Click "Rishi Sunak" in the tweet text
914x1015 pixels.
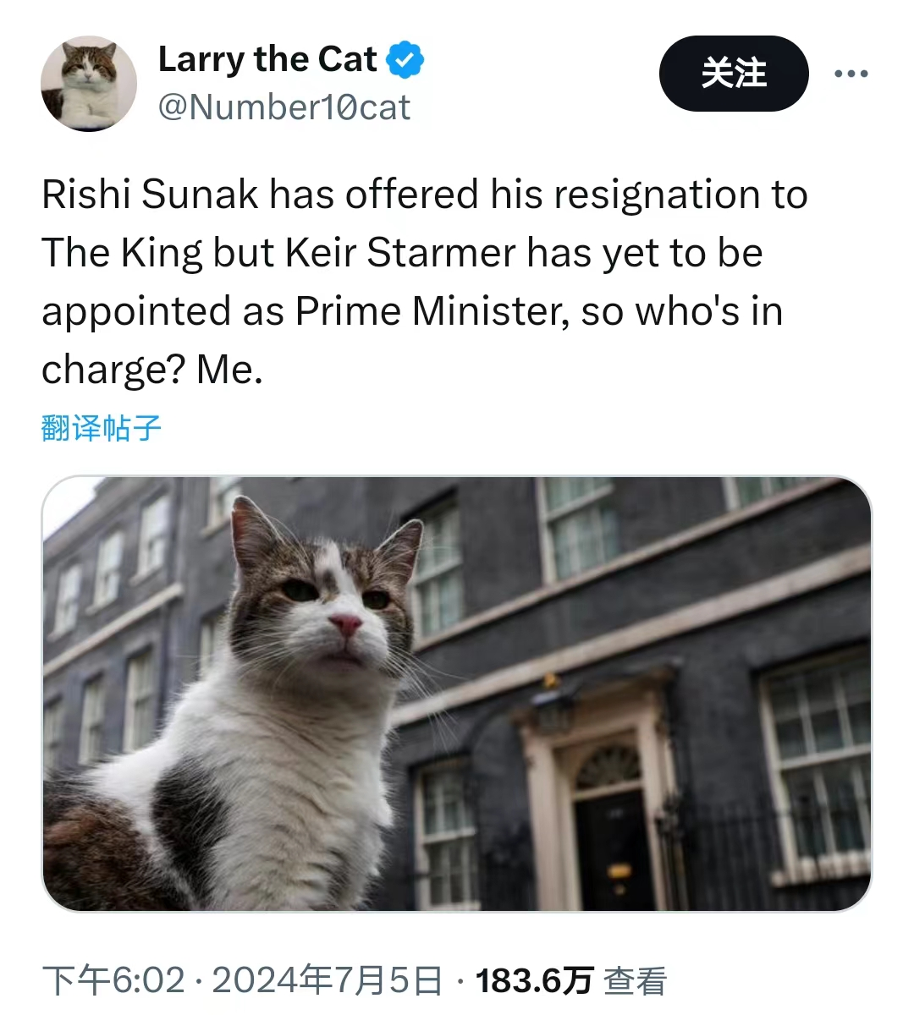click(x=150, y=195)
